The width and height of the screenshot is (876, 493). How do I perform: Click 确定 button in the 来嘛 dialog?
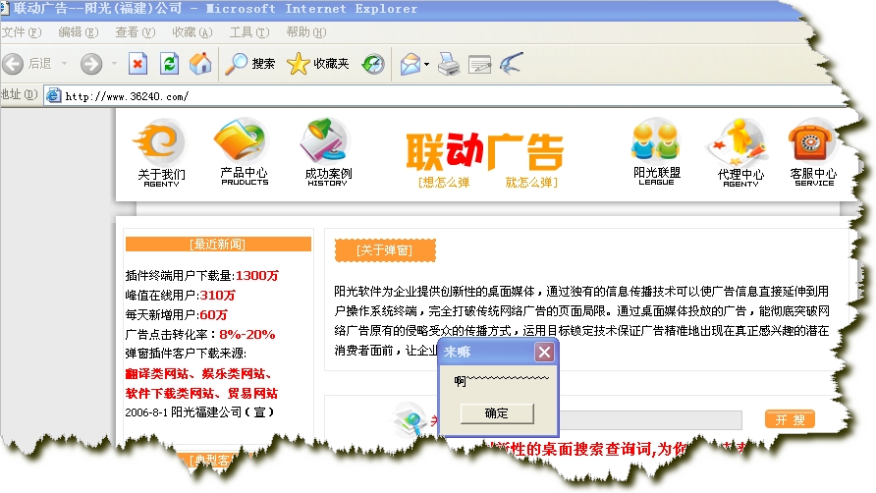[x=497, y=413]
